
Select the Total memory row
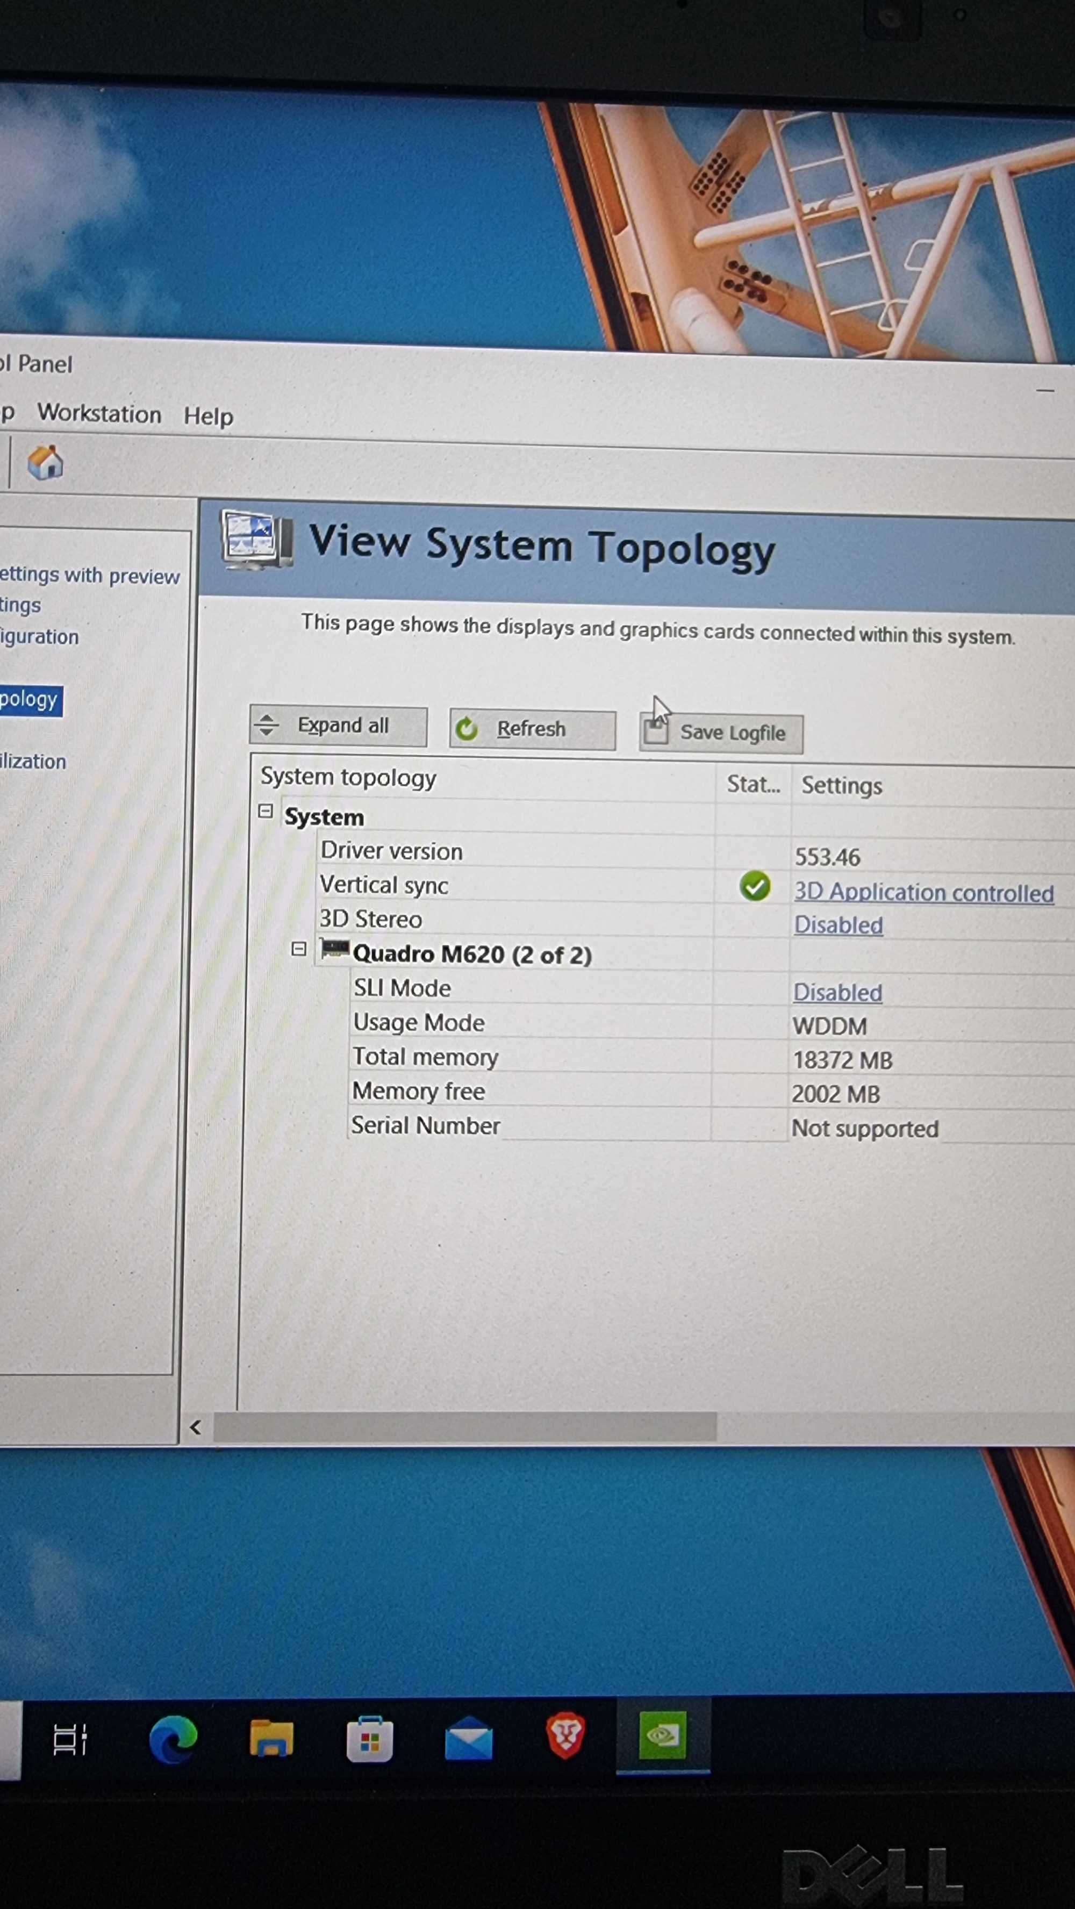pyautogui.click(x=426, y=1057)
